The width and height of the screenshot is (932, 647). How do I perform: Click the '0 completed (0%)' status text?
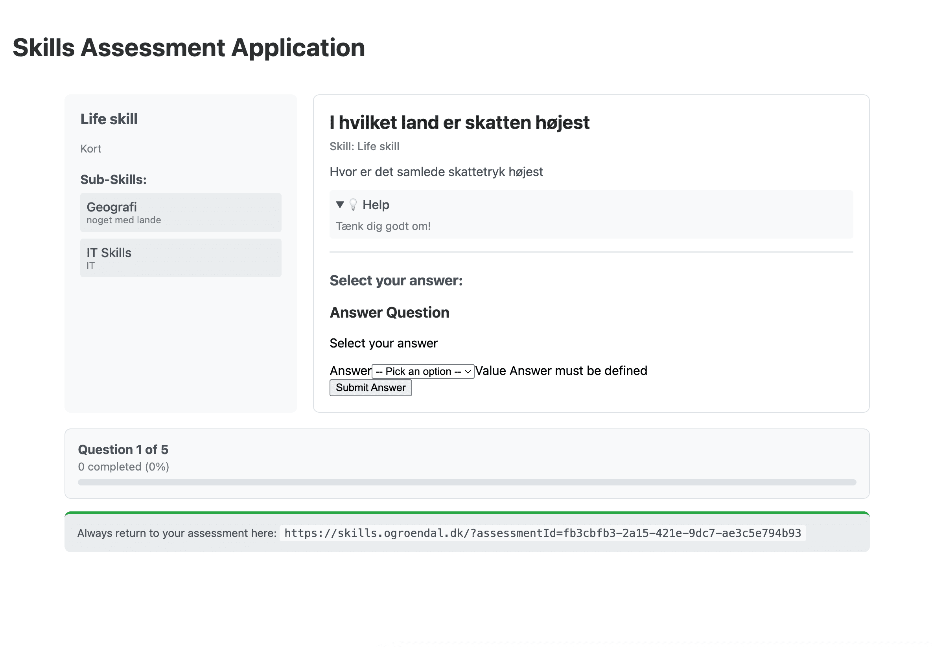pyautogui.click(x=123, y=467)
